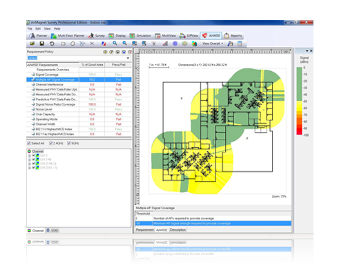Screen dimensions: 337x266
Task: Open the DiffView module
Action: (x=189, y=36)
